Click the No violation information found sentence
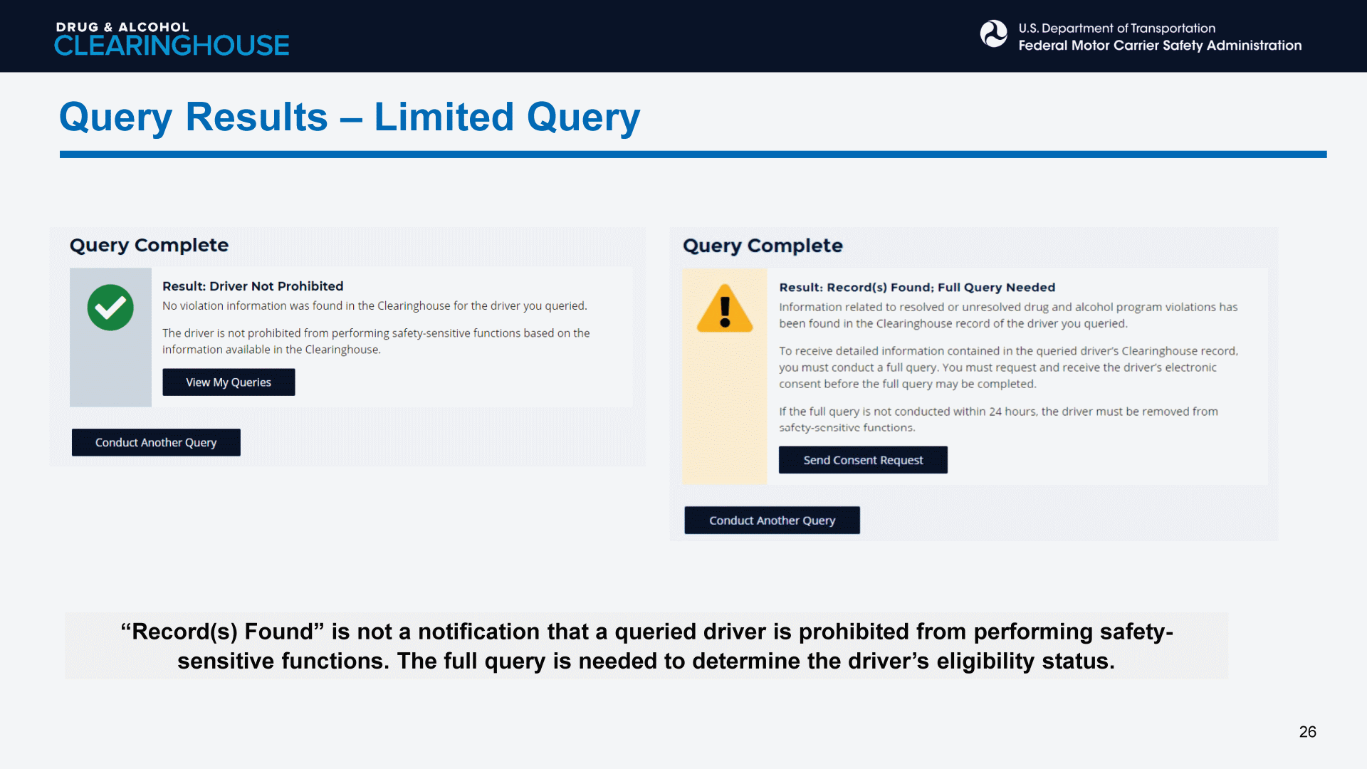 coord(375,306)
